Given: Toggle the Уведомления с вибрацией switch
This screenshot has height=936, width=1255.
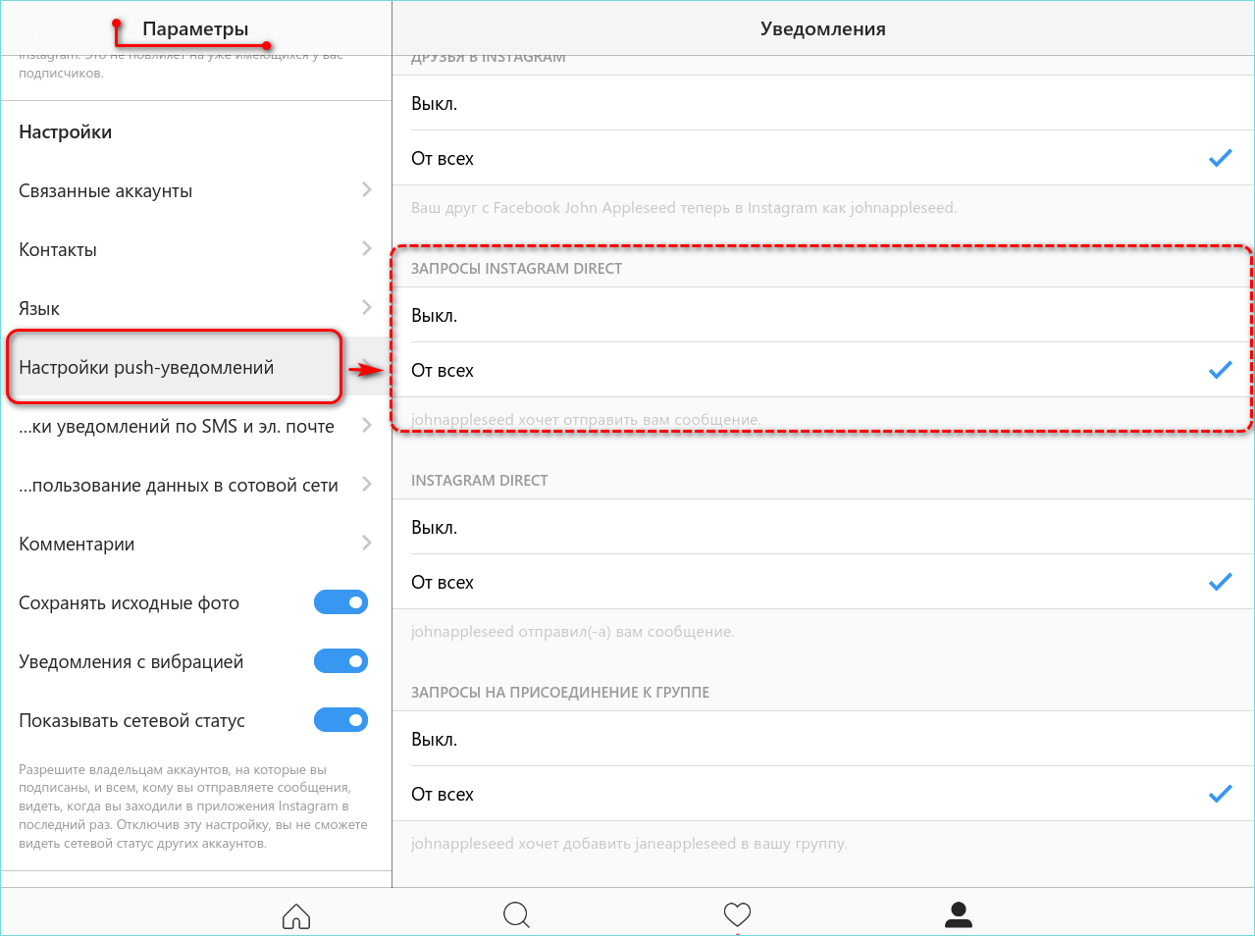Looking at the screenshot, I should click(x=340, y=661).
